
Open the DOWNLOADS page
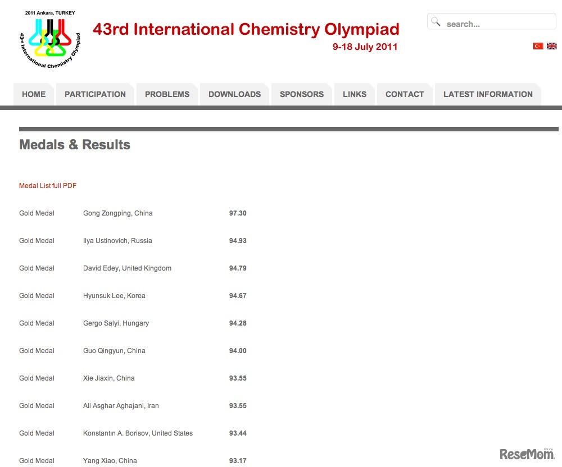click(x=234, y=94)
